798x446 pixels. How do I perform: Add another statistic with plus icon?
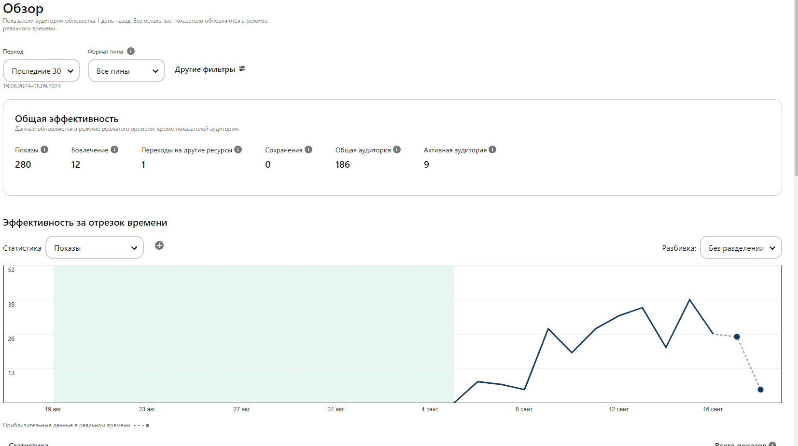[159, 245]
